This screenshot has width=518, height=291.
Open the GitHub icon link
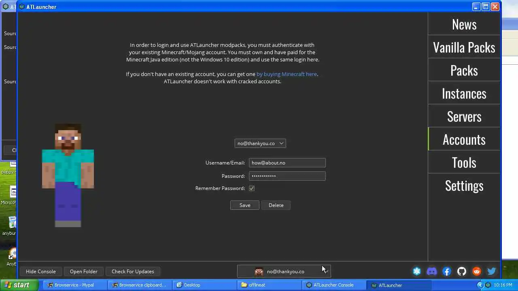tap(462, 272)
